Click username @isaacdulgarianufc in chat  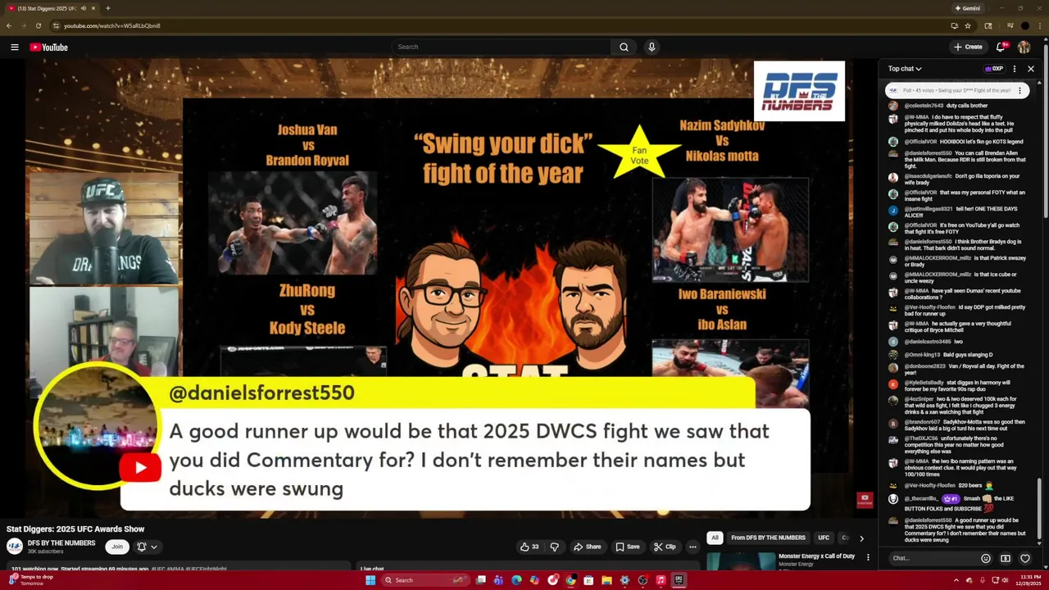tap(928, 176)
